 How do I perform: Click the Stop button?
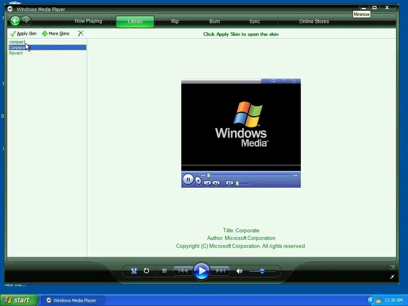click(x=164, y=271)
